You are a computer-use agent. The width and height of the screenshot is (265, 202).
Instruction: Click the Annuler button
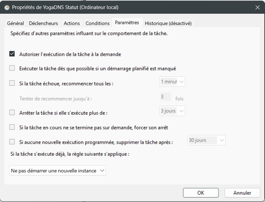242,193
